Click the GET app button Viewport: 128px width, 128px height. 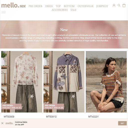tap(122, 123)
